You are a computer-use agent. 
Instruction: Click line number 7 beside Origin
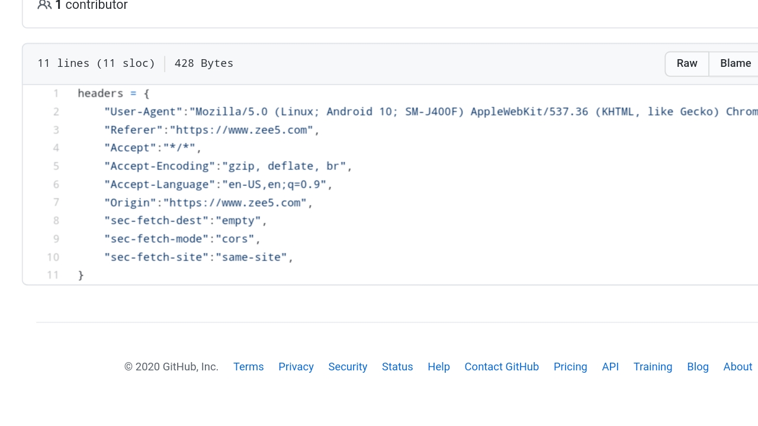(56, 203)
